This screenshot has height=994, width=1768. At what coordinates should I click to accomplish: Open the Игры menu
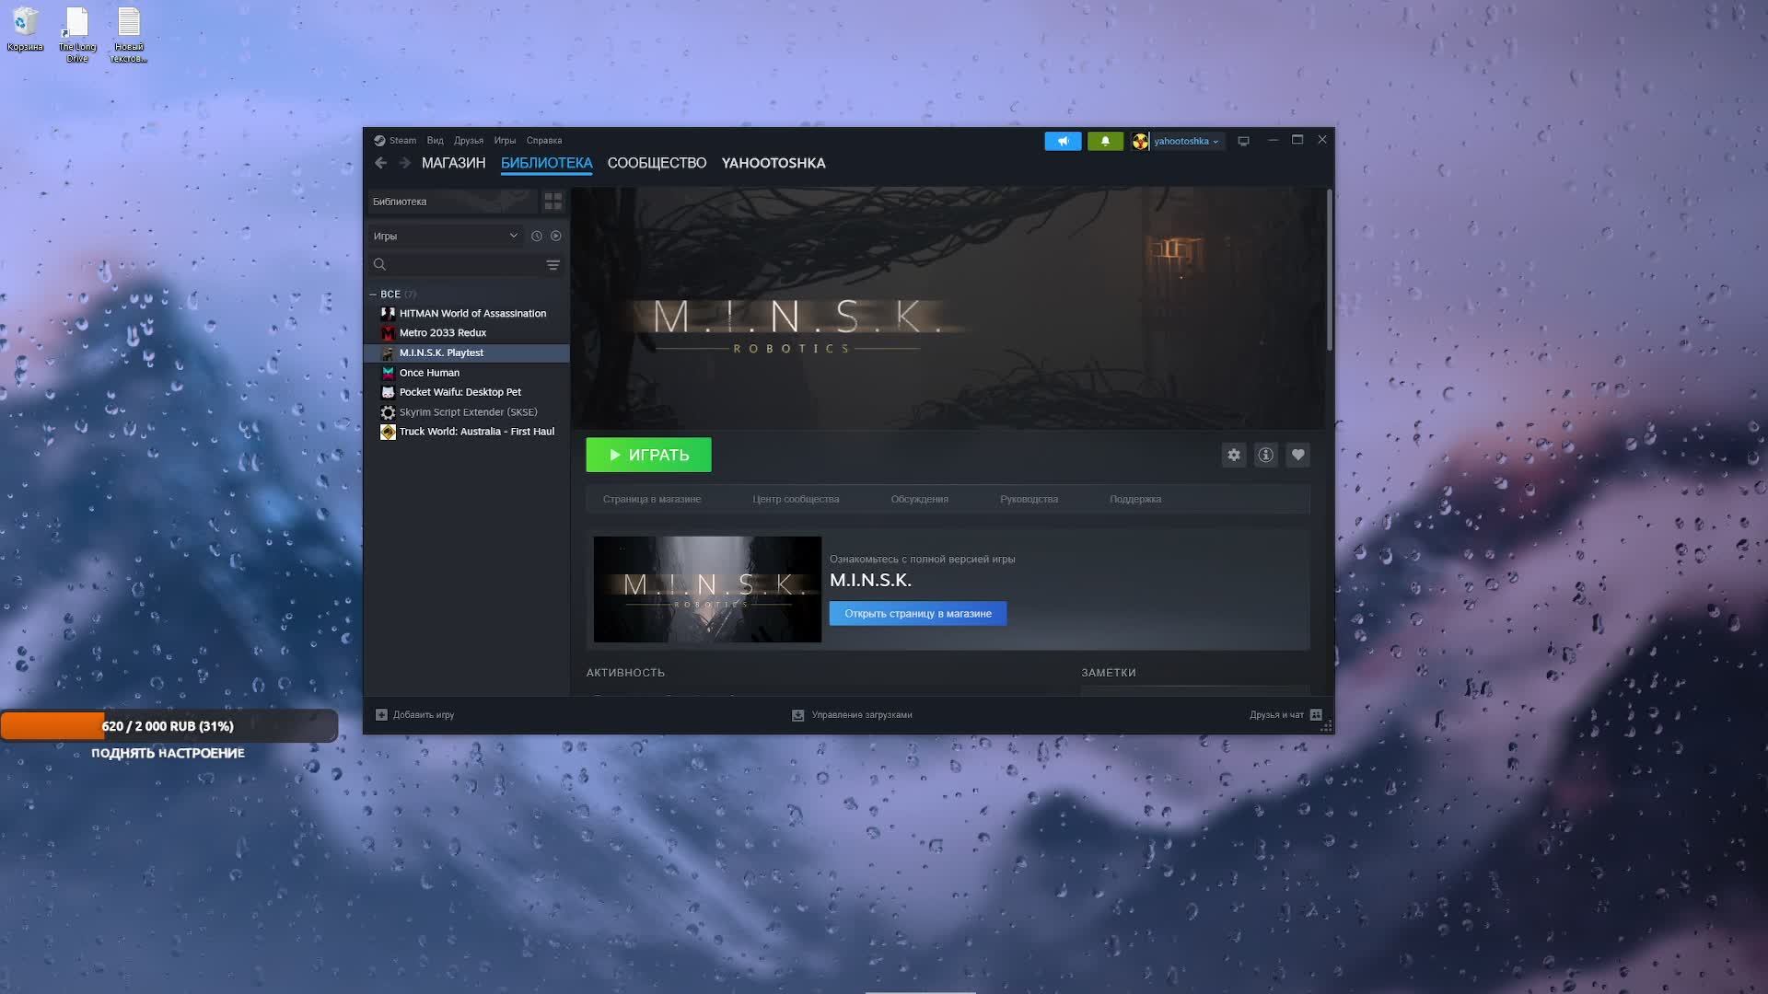(505, 141)
